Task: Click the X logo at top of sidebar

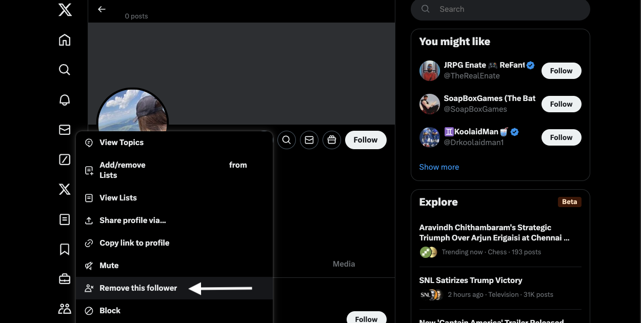Action: pyautogui.click(x=65, y=9)
